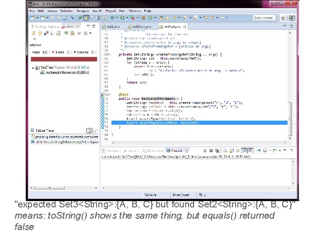
Task: Toggle Console Scroll Lock icon
Action: (232, 150)
